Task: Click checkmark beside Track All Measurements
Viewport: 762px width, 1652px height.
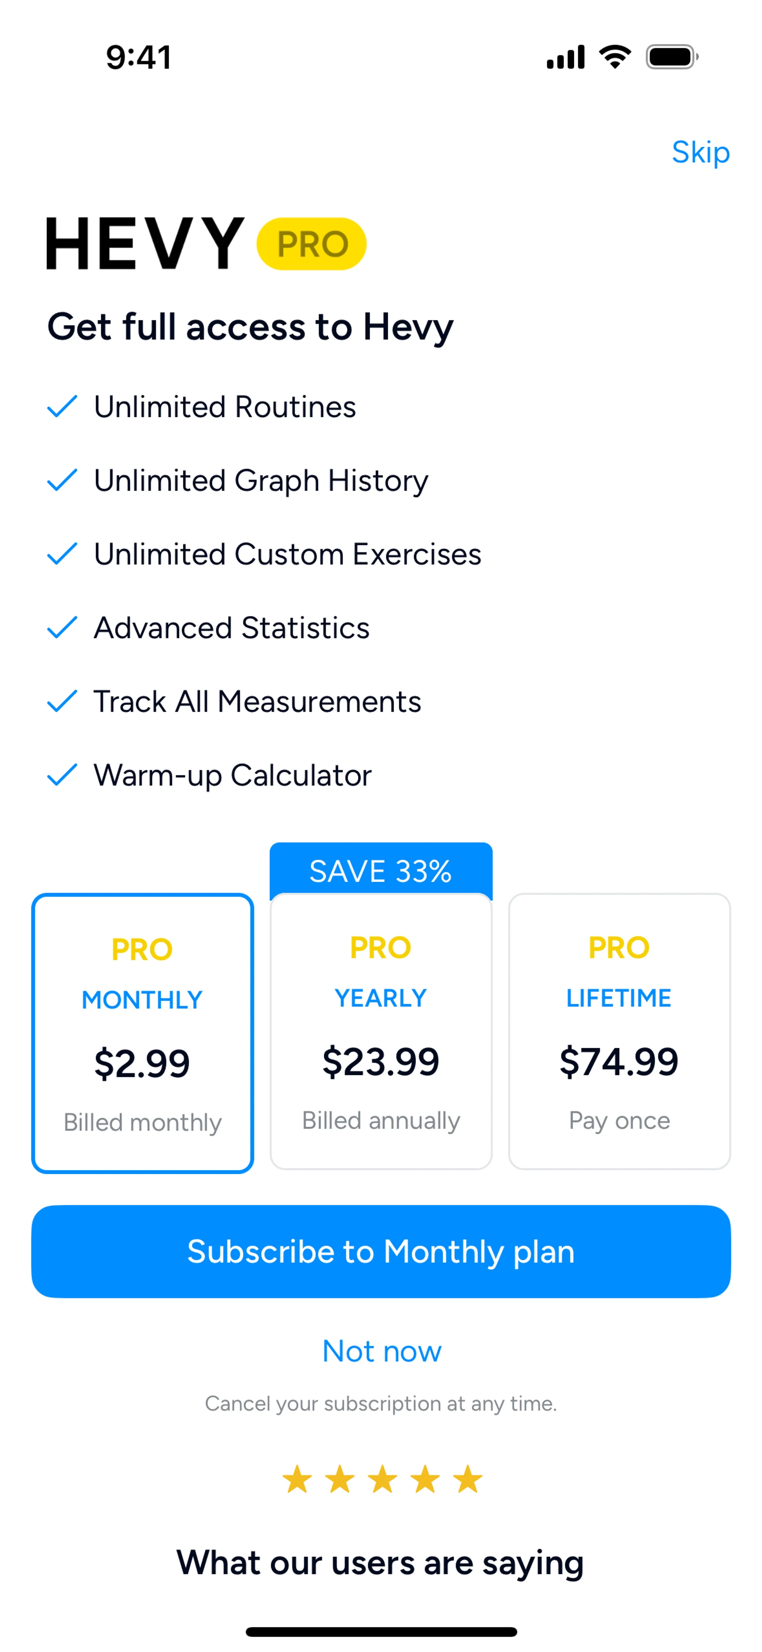Action: click(x=62, y=702)
